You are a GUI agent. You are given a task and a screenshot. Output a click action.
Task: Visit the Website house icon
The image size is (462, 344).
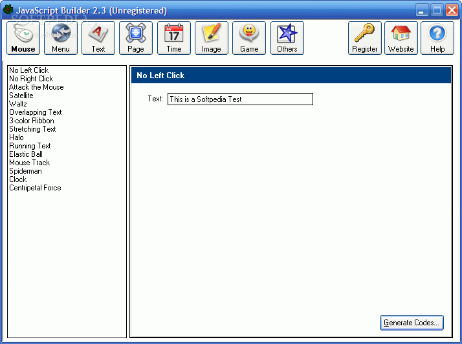click(x=401, y=38)
